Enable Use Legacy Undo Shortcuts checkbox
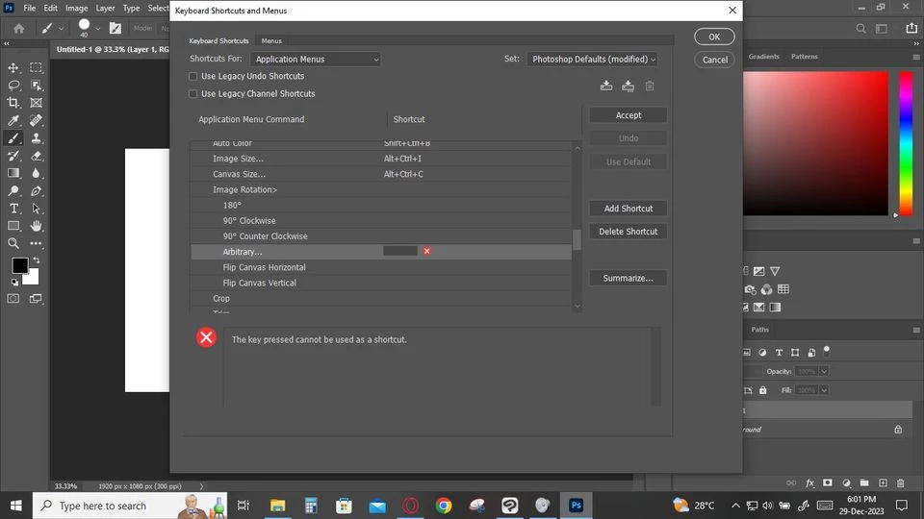This screenshot has width=924, height=519. [192, 76]
